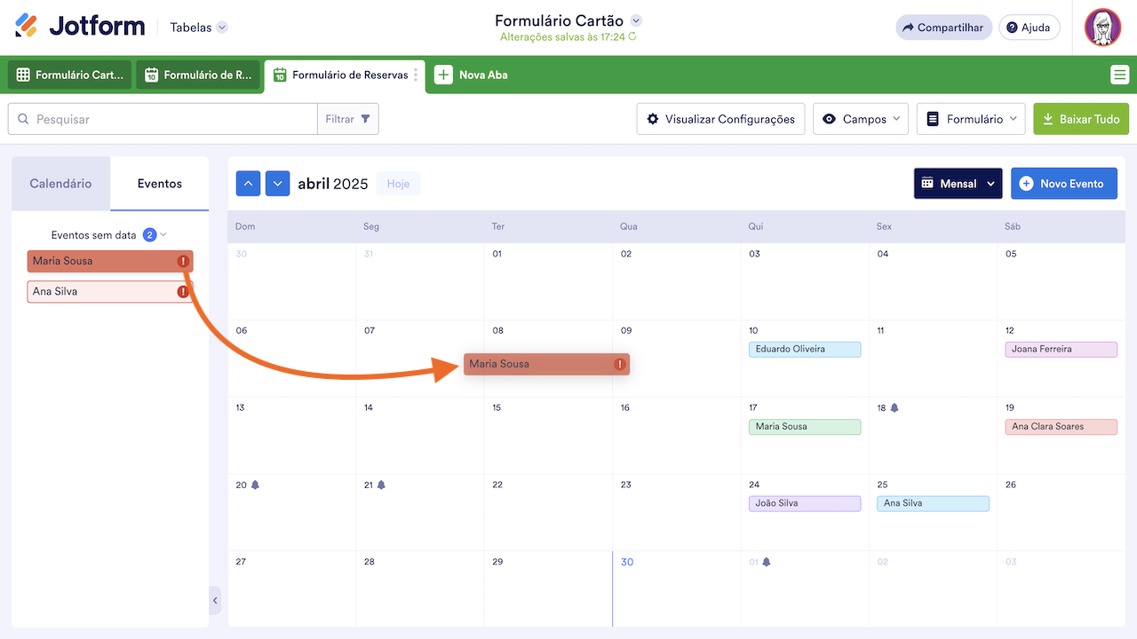Image resolution: width=1137 pixels, height=639 pixels.
Task: Open the hamburger menu on tab bar
Action: (1119, 75)
